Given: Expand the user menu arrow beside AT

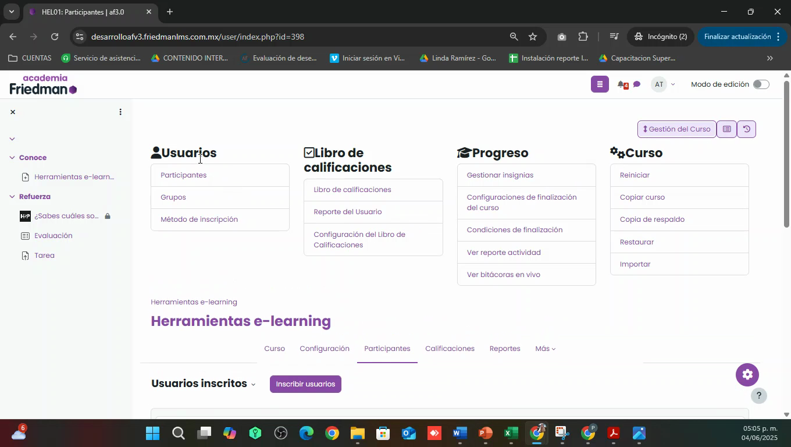Looking at the screenshot, I should coord(673,84).
